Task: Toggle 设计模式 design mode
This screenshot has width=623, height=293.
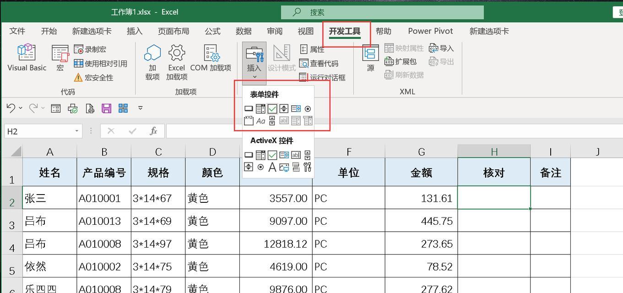Action: coord(282,58)
